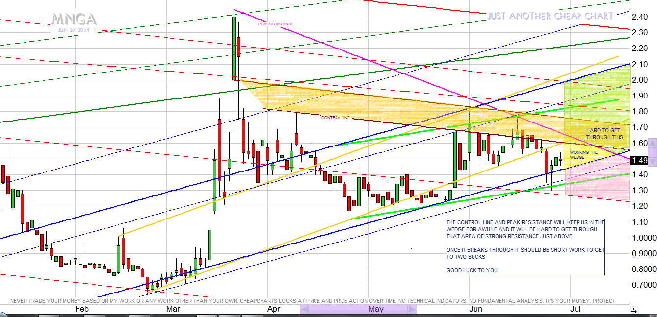The height and width of the screenshot is (317, 657).
Task: Click the pink shaded projection zone
Action: (596, 181)
